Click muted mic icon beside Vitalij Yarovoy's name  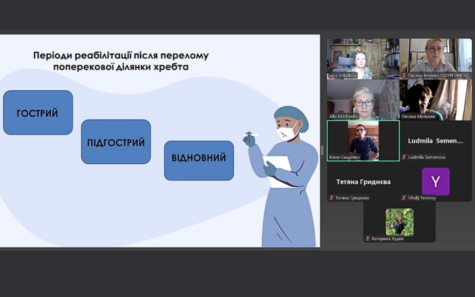(x=404, y=198)
